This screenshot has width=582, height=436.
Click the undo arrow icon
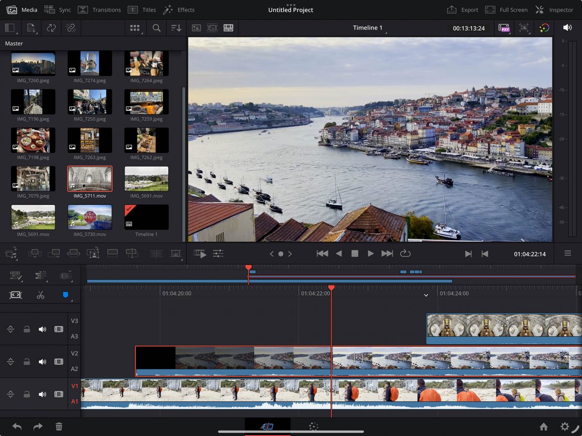coord(17,426)
